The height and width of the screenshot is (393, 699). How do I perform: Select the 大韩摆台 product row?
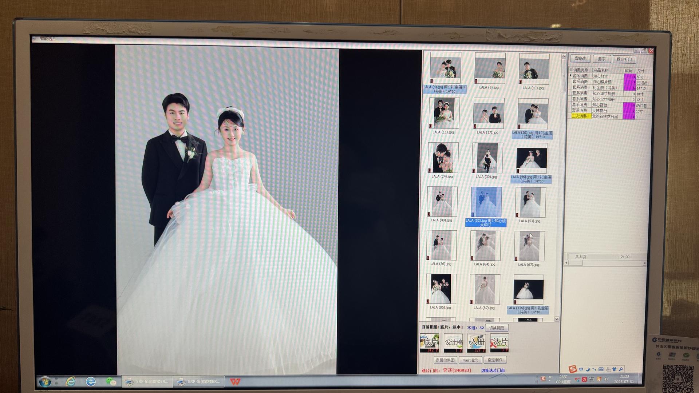(x=609, y=111)
